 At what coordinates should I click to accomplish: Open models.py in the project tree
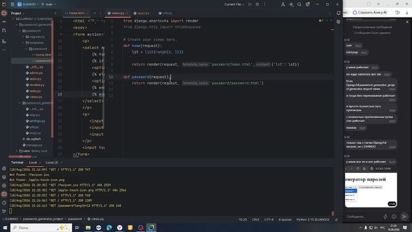point(35,85)
